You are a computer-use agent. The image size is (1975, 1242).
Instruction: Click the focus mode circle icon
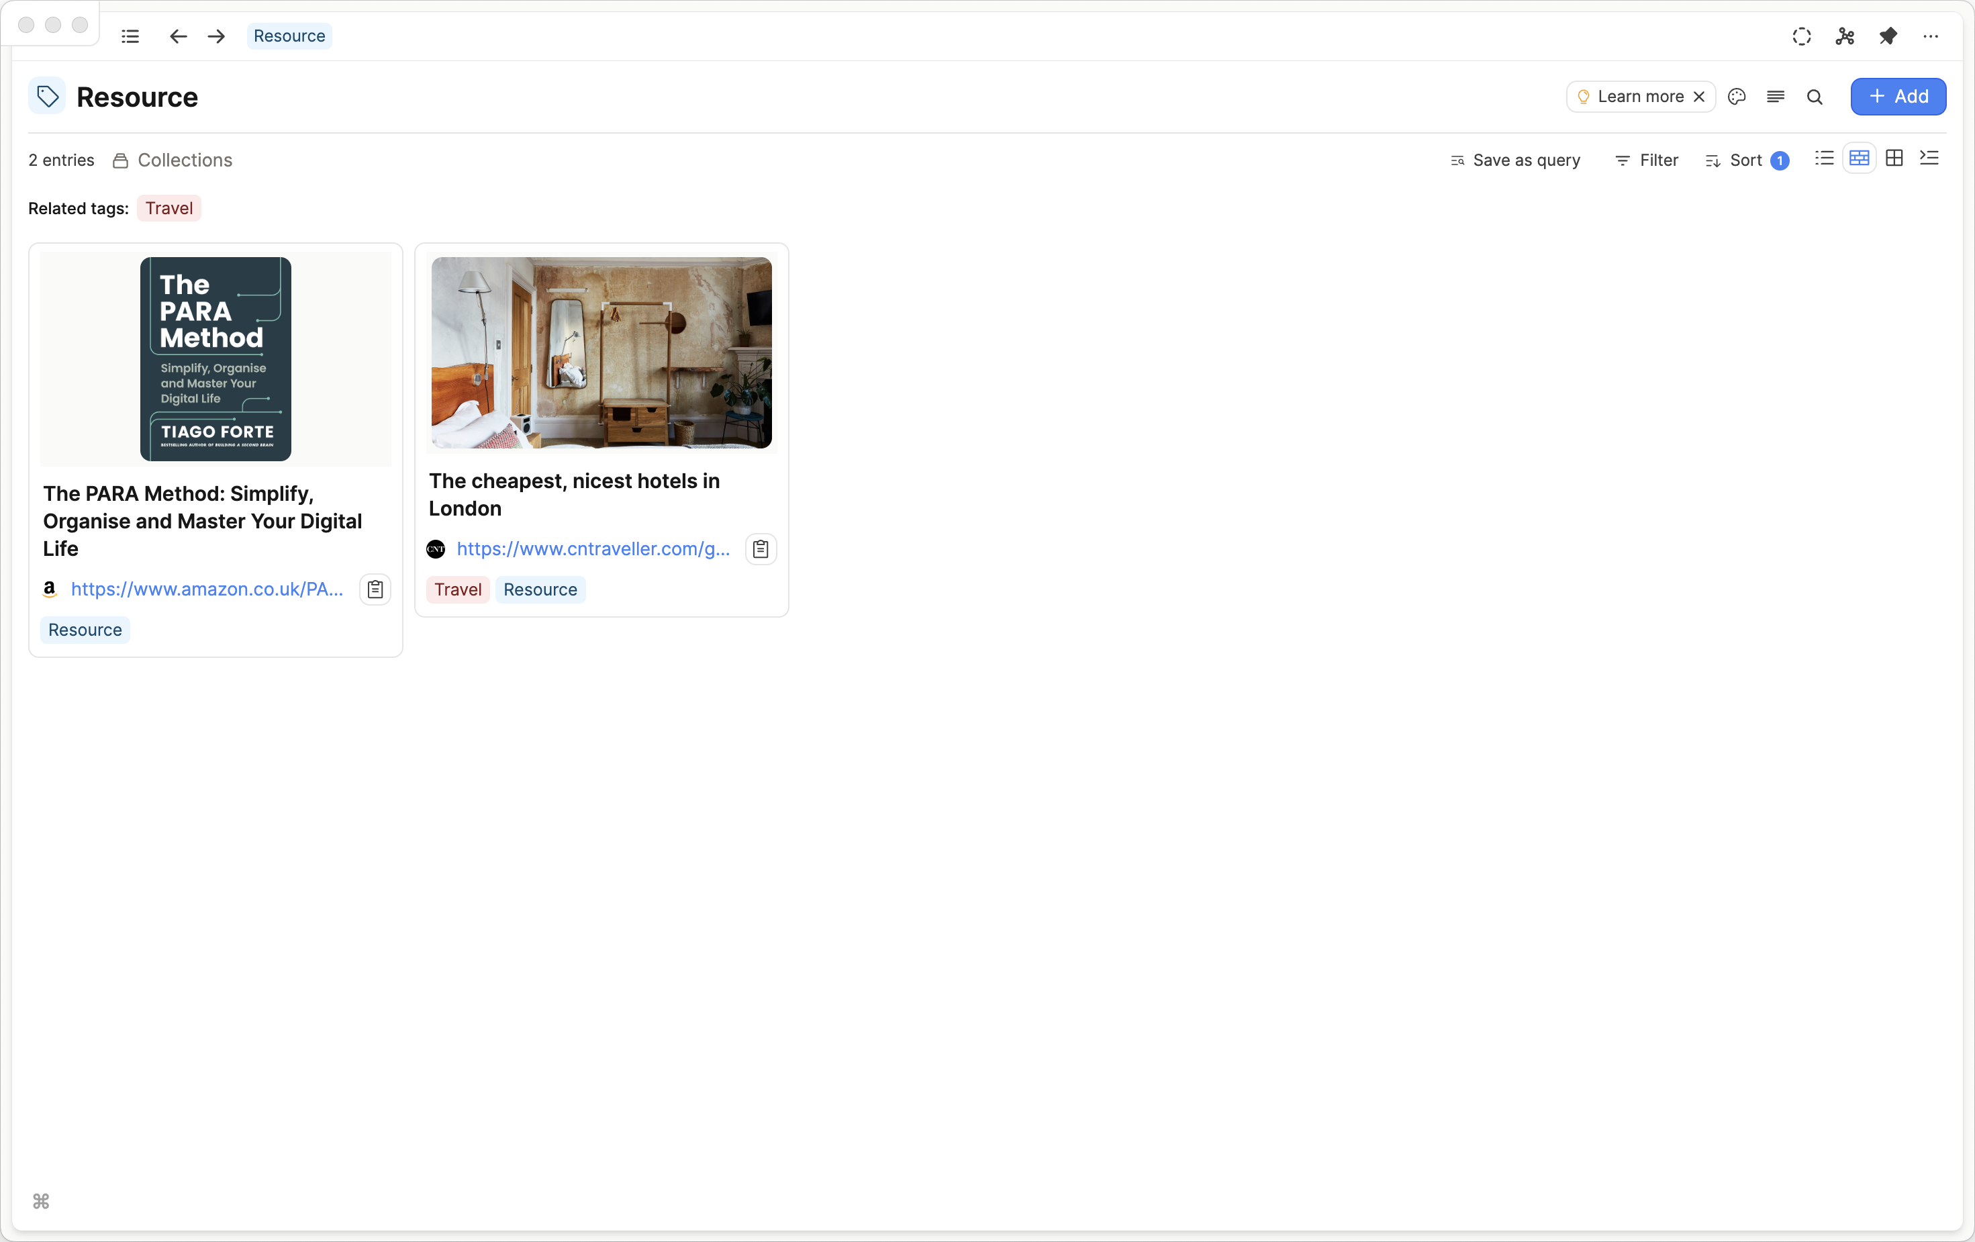1801,36
